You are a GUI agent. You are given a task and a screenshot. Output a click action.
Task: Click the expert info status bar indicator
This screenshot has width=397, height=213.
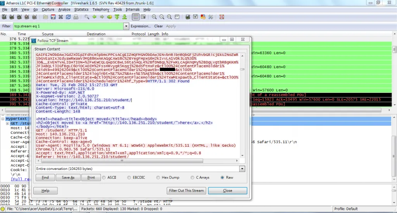(3, 209)
